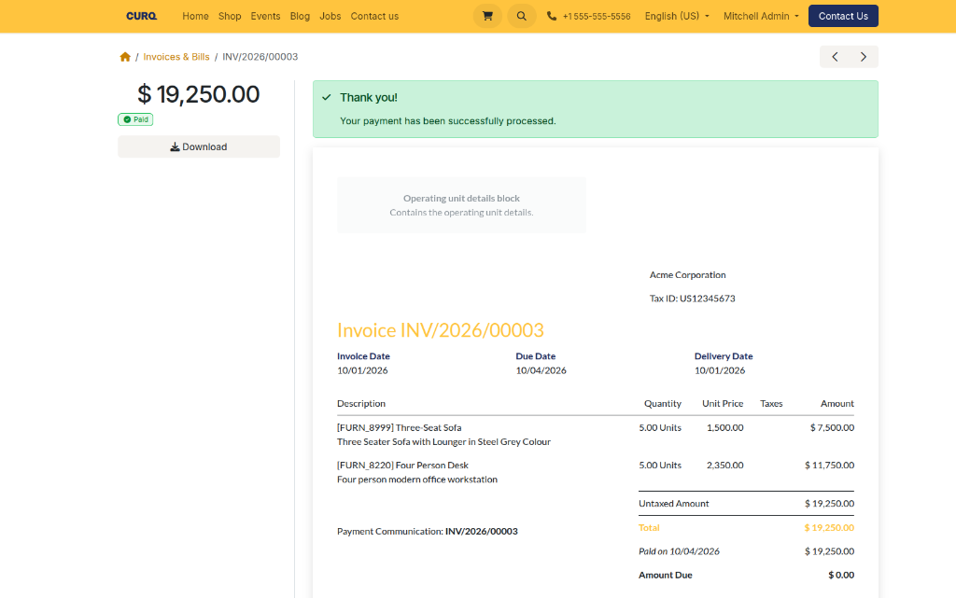Click unit price 1,500.00

coord(724,427)
